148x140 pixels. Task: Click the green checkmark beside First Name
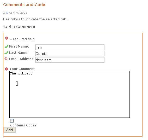tap(6, 46)
